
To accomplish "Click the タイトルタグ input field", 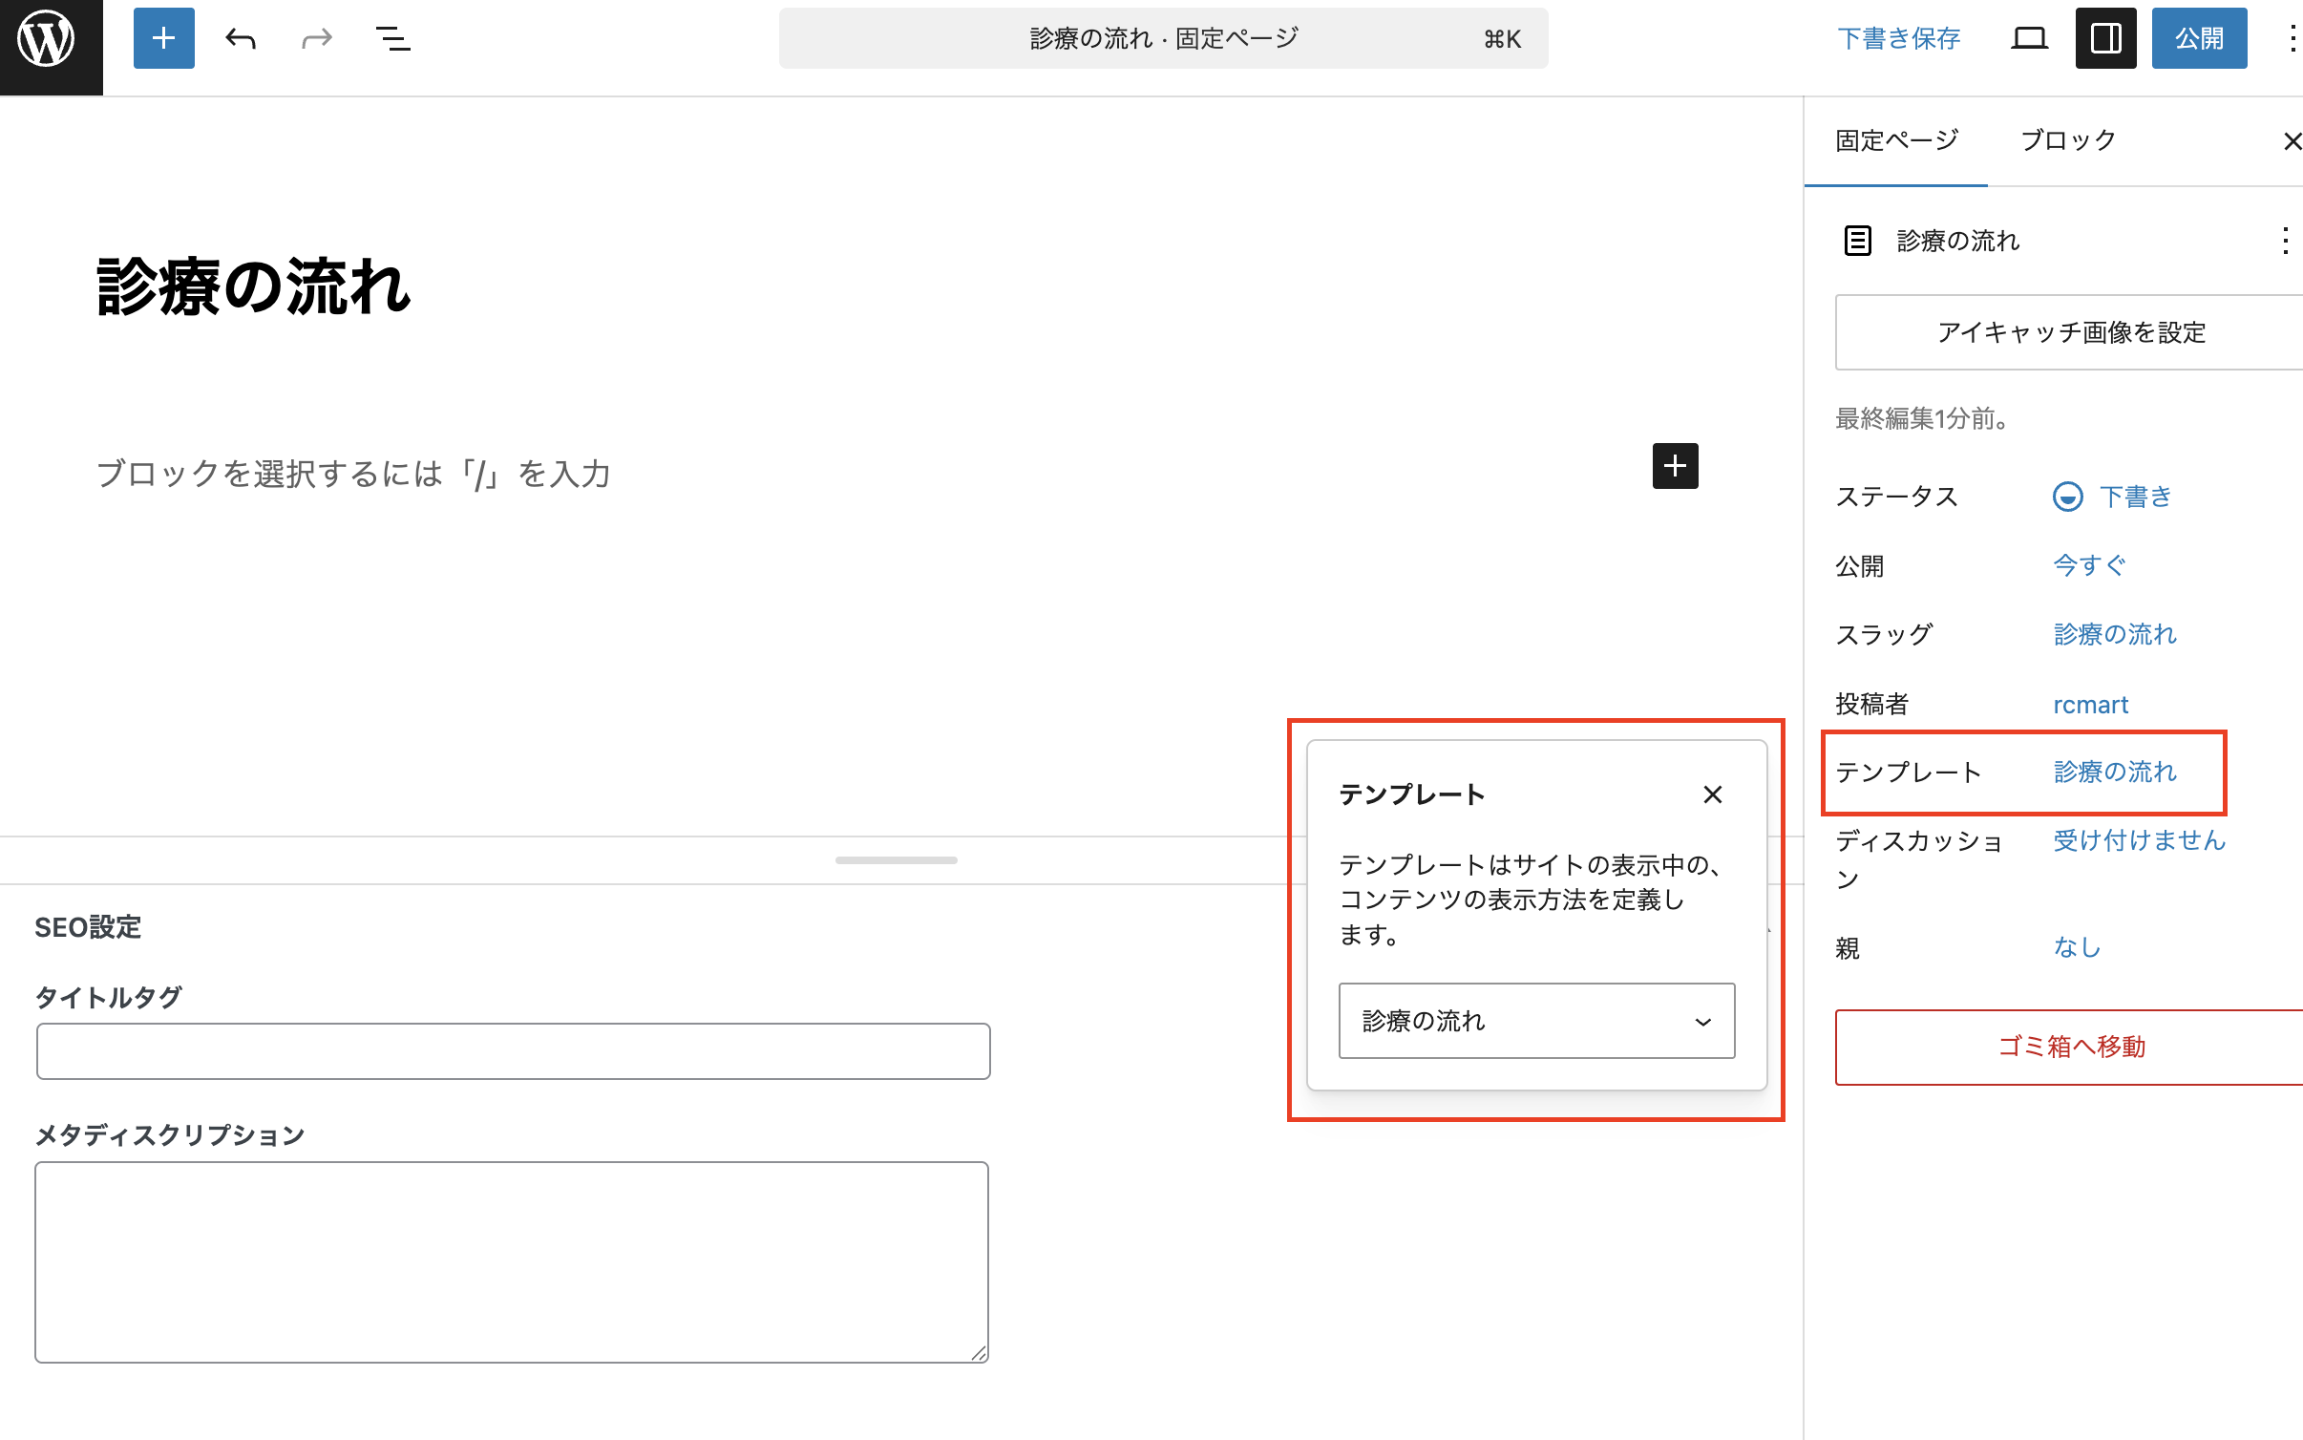I will (x=513, y=1051).
